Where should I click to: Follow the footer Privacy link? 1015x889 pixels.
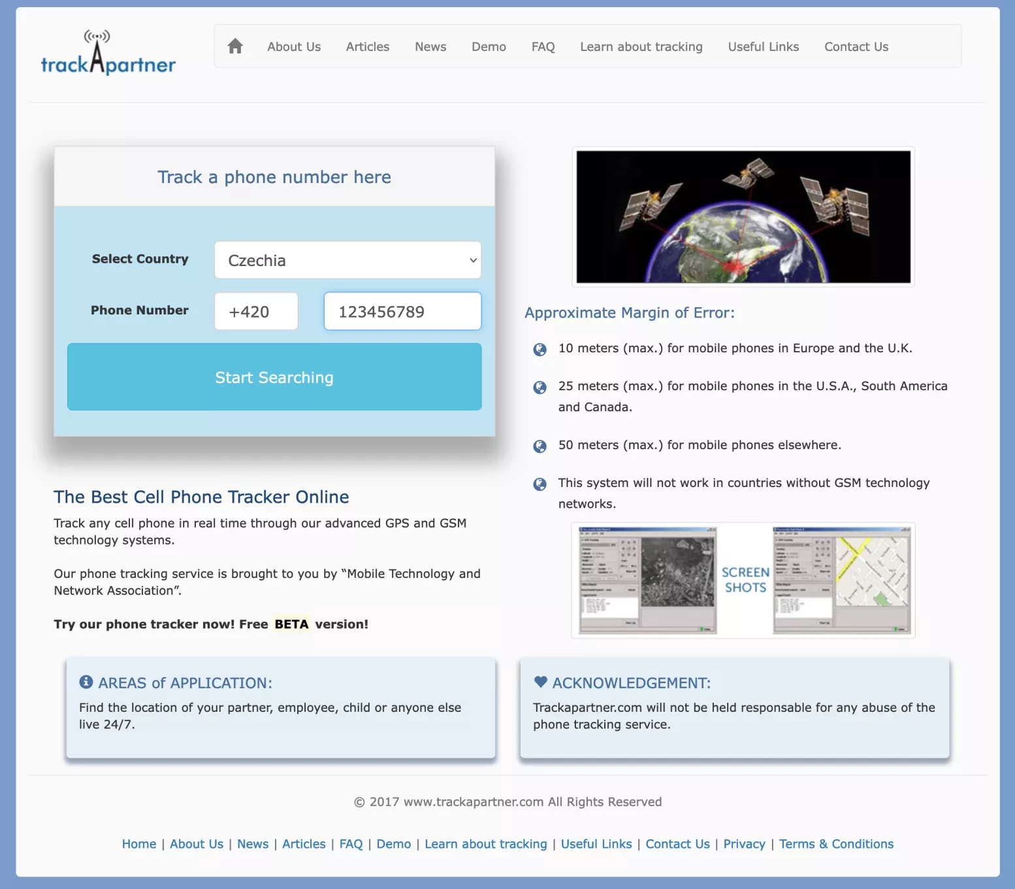click(x=744, y=844)
